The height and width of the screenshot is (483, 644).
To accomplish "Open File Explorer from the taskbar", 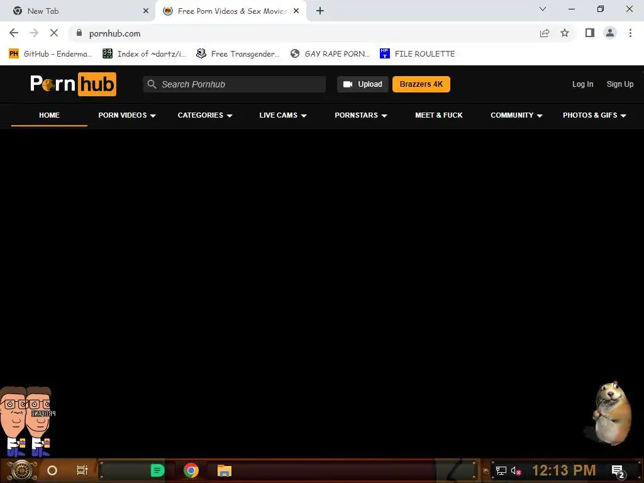I will click(225, 470).
